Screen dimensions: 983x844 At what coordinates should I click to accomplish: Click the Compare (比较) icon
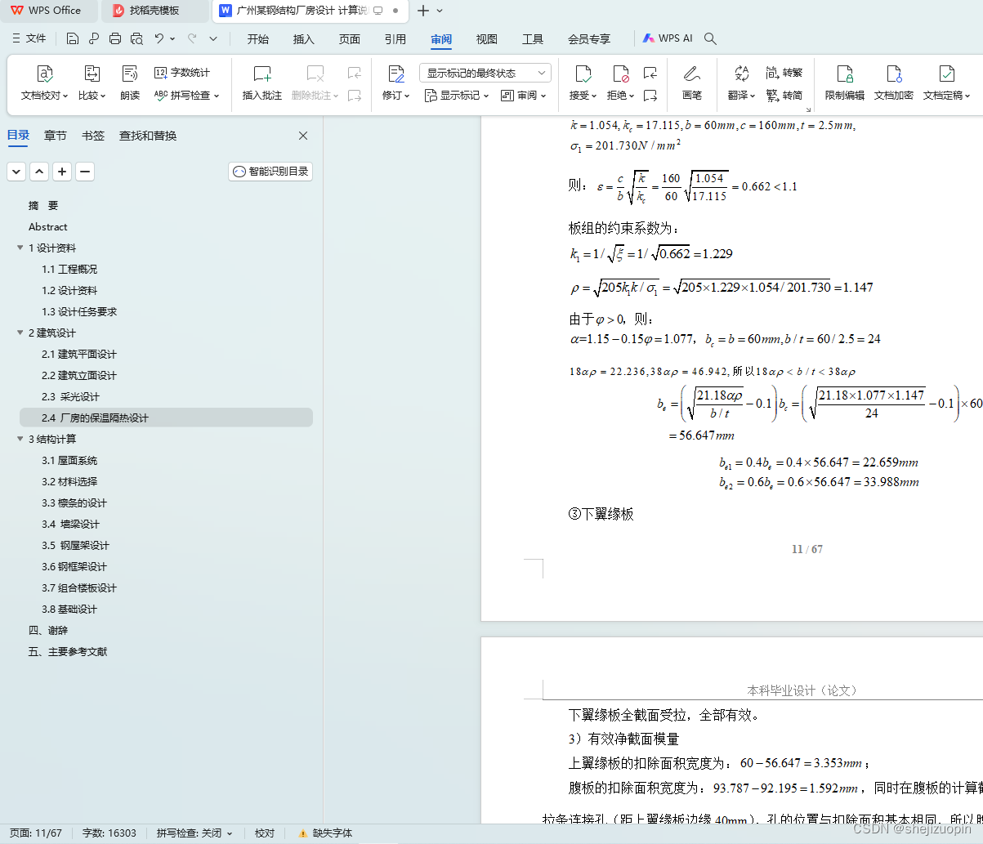tap(92, 74)
